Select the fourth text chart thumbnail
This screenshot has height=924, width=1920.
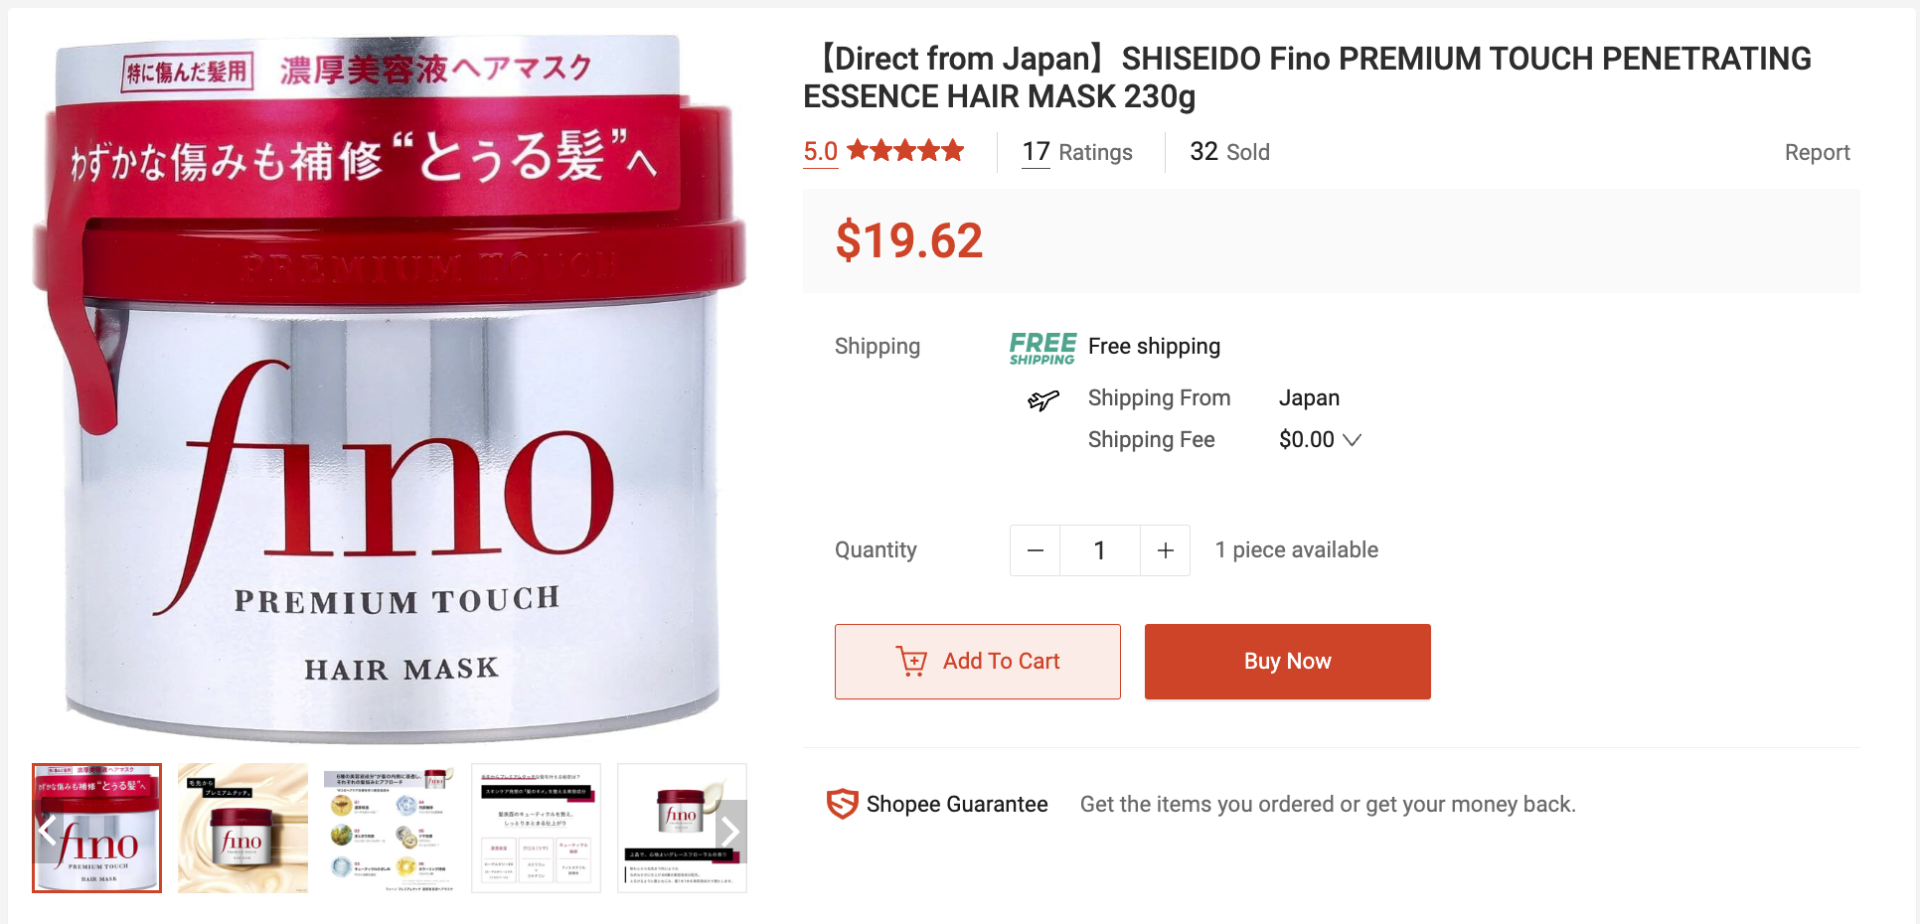[536, 829]
